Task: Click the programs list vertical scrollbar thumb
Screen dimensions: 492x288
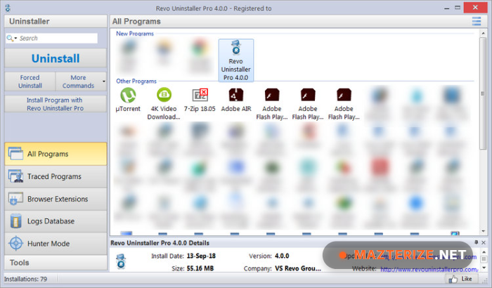Action: [483, 93]
